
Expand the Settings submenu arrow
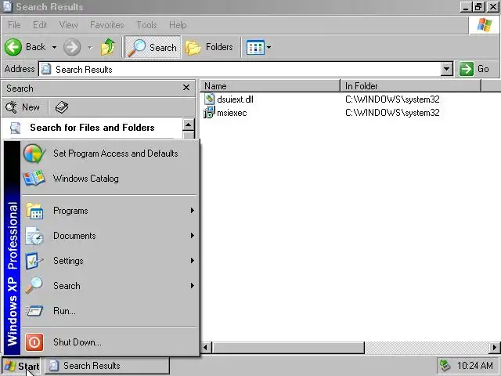pyautogui.click(x=193, y=260)
